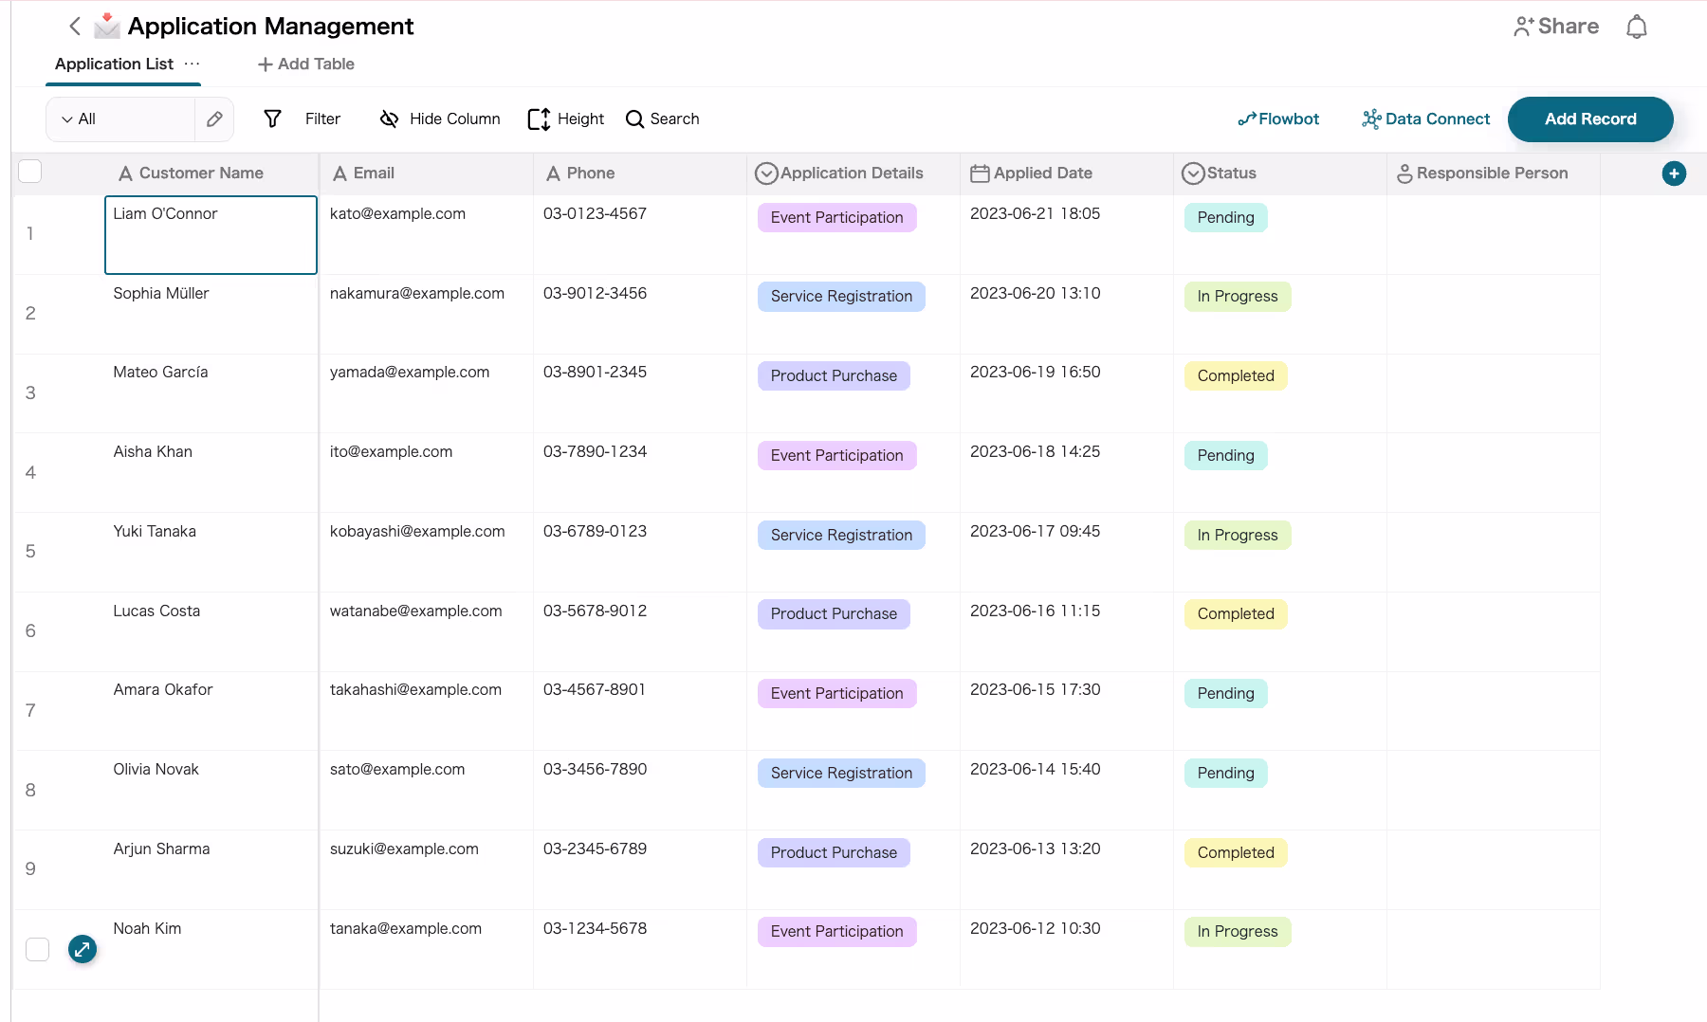Click Add Table
1707x1022 pixels.
tap(304, 64)
